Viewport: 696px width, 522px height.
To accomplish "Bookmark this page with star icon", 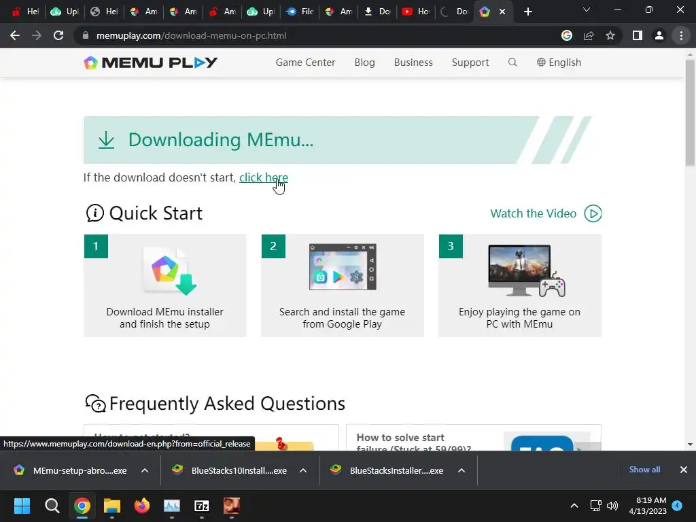I will click(610, 35).
